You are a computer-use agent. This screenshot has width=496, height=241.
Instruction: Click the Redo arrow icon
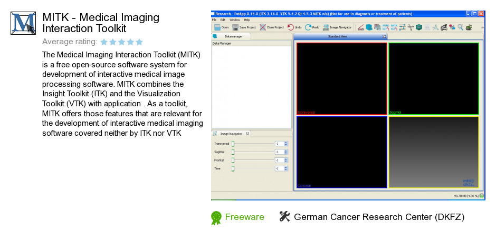308,27
